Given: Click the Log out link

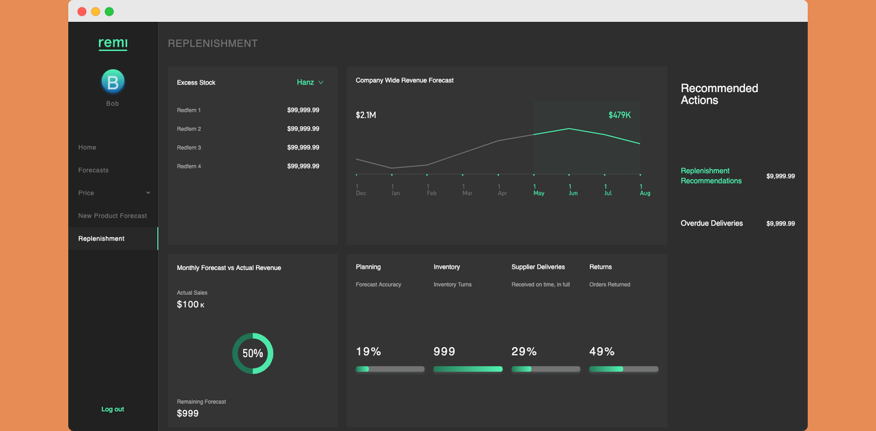Looking at the screenshot, I should click(x=113, y=409).
